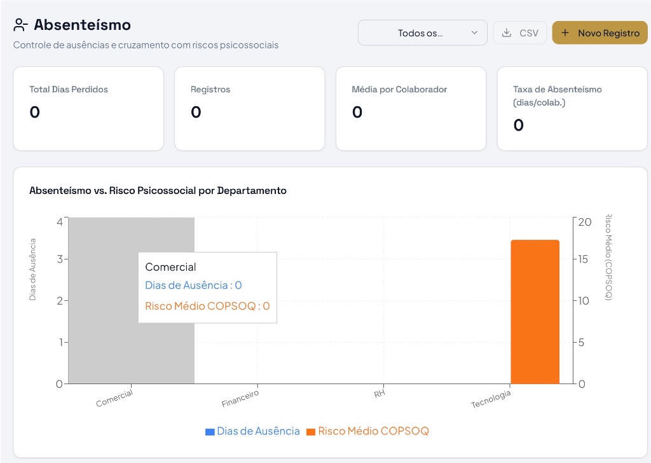
Task: Click 'Dias de Ausência : 0' in tooltip
Action: (193, 286)
